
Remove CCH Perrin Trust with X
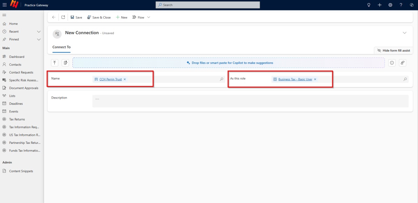(x=124, y=79)
